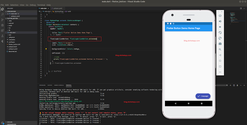
Task: Click the emulator toolbar overview square
Action: (x=220, y=66)
